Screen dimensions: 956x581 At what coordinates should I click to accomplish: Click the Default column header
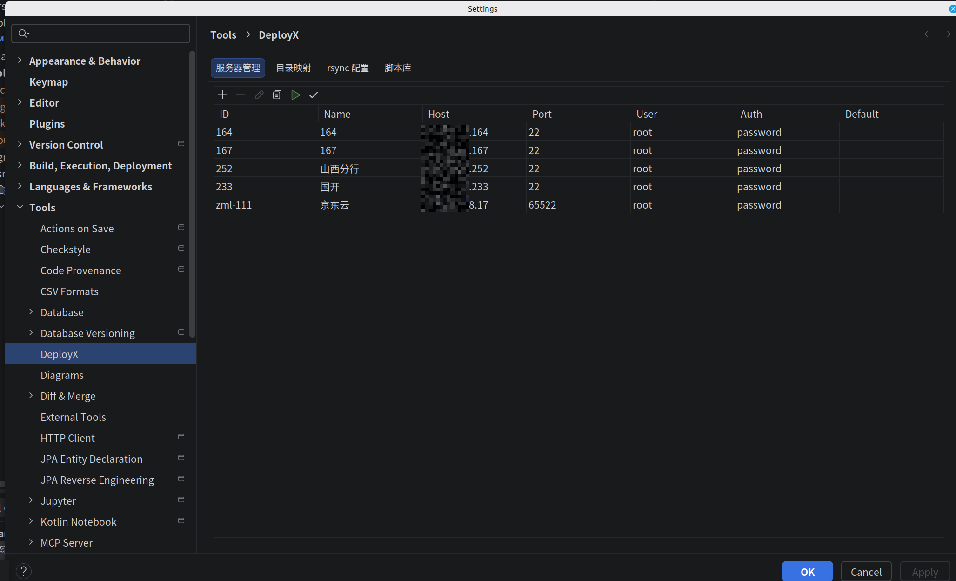[x=892, y=114]
